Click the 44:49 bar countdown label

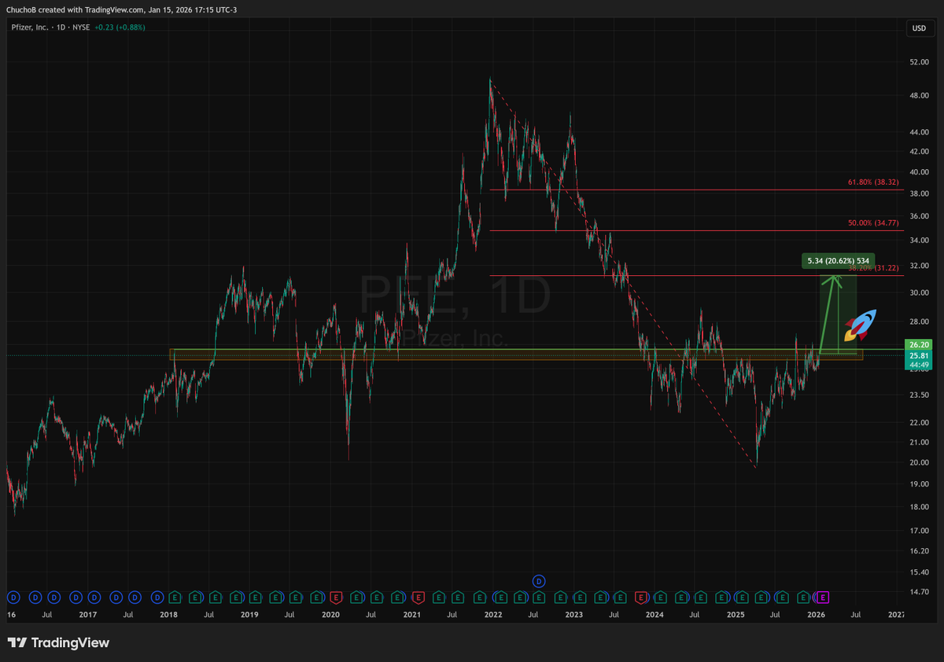coord(919,364)
